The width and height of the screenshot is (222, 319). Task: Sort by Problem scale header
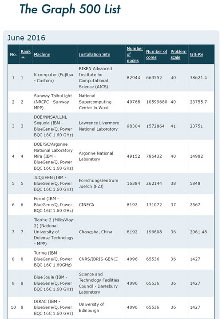tap(178, 54)
